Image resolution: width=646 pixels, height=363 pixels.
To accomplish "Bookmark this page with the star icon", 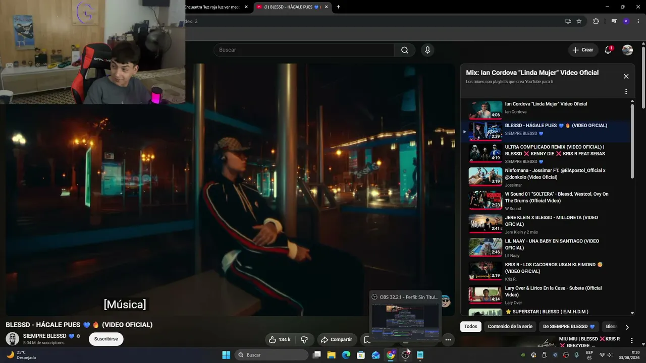I will tap(579, 21).
